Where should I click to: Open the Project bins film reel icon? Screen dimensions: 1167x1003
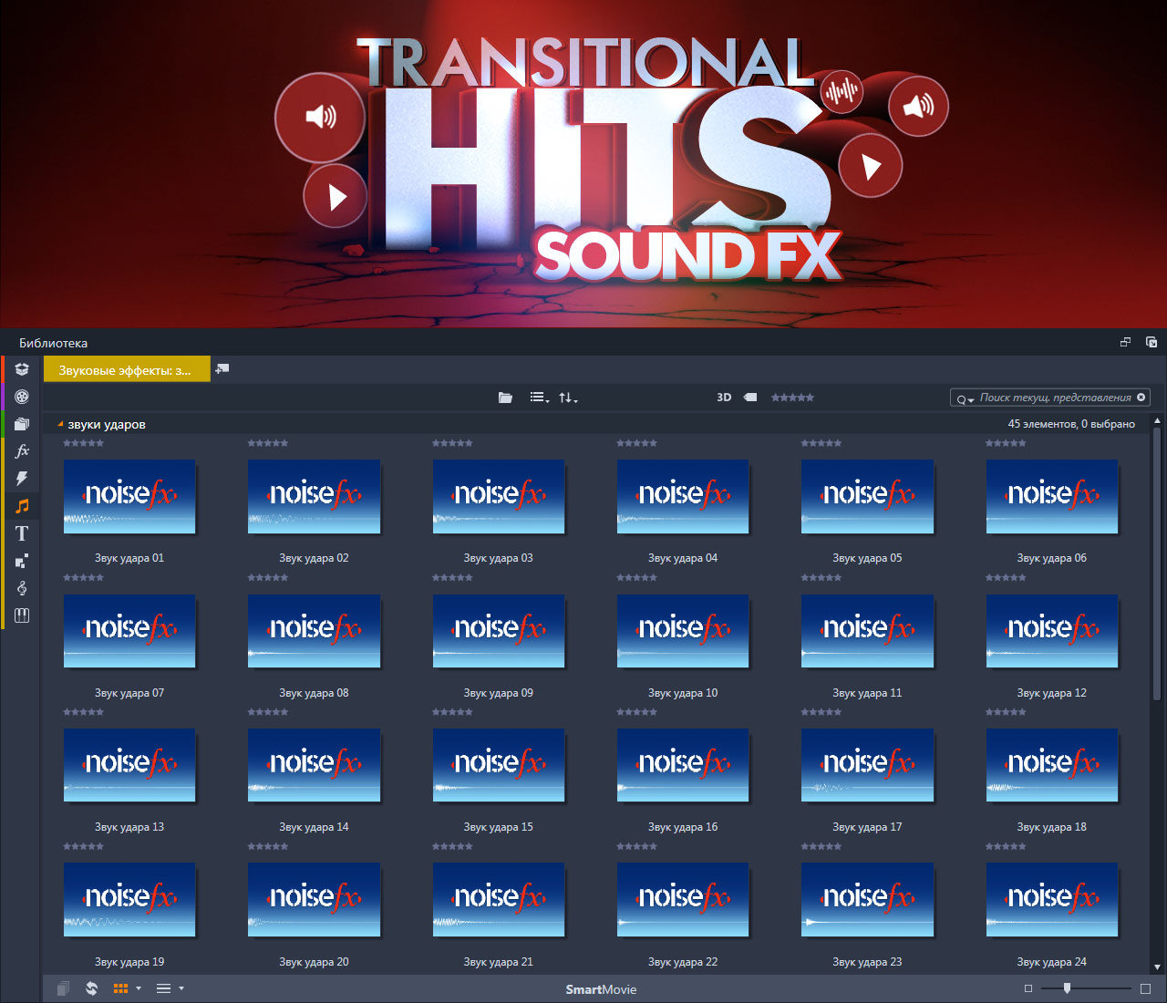22,397
